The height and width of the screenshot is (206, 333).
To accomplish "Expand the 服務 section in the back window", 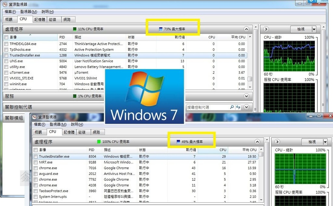I will (x=246, y=96).
